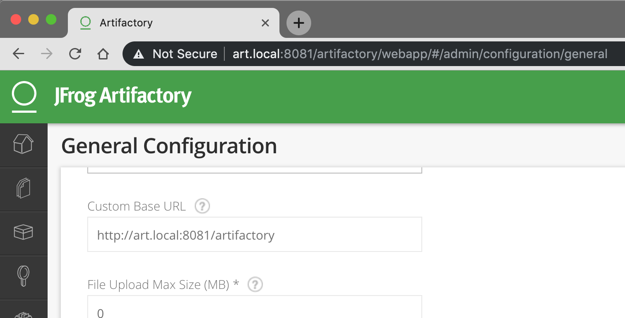625x318 pixels.
Task: Click the macOS green maximize button
Action: pyautogui.click(x=51, y=19)
